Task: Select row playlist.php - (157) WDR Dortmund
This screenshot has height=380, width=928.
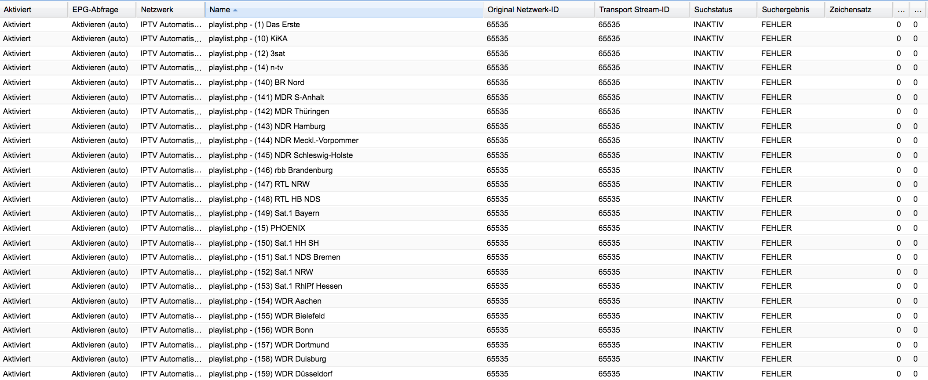Action: click(464, 345)
